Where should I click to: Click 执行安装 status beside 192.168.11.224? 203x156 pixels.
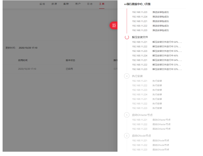click(157, 94)
